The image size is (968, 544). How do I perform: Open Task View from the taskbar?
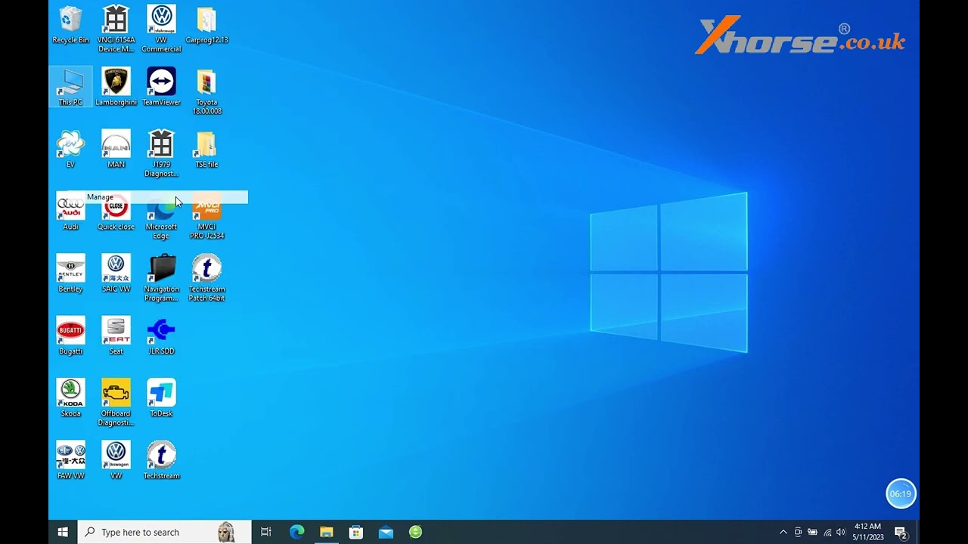click(266, 532)
